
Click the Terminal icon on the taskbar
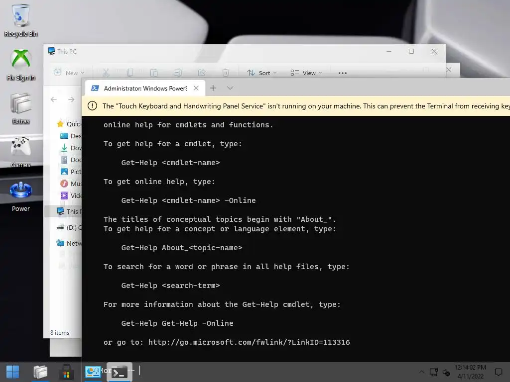pos(120,372)
